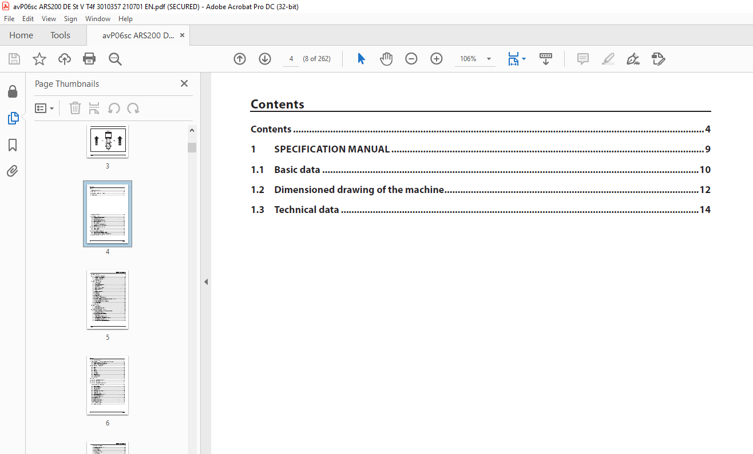Open the Find text magnifier
This screenshot has height=454, width=753.
(x=115, y=59)
